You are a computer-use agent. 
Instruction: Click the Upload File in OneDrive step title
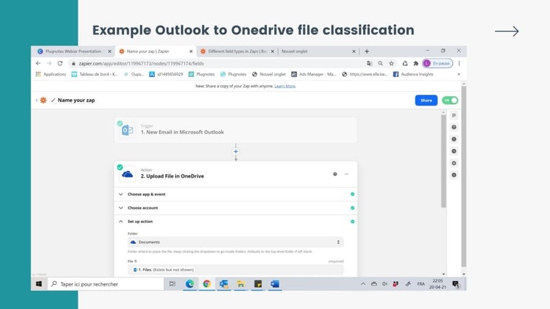[173, 176]
